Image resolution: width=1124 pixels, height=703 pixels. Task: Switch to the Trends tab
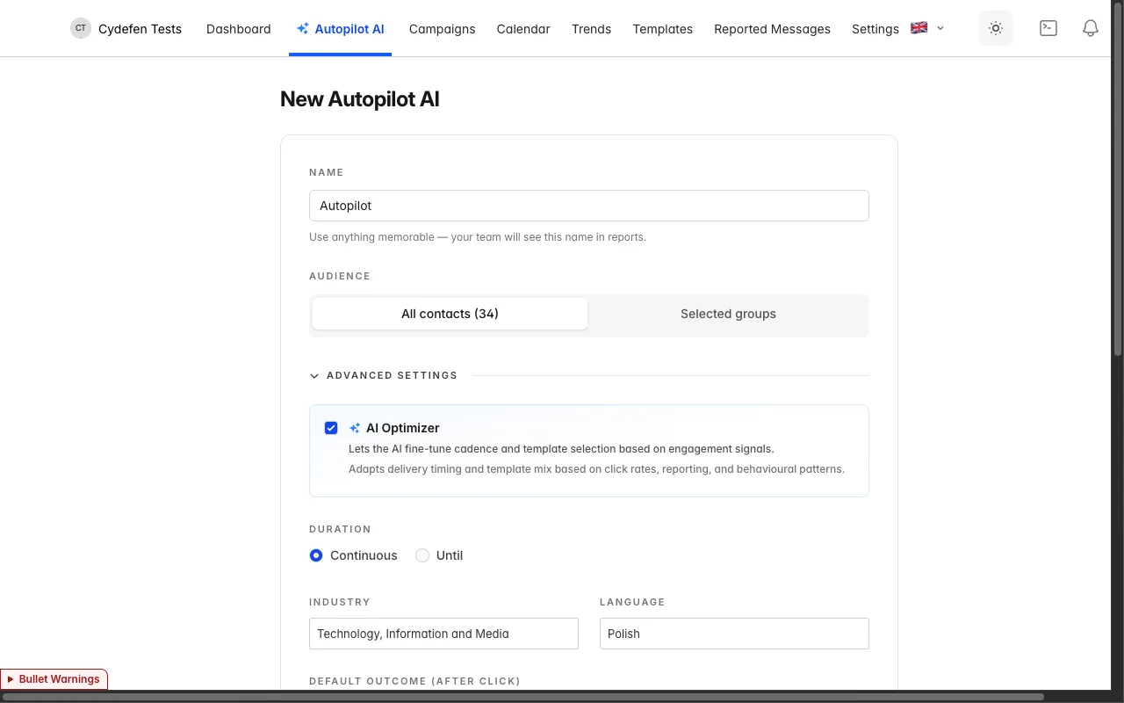pyautogui.click(x=591, y=29)
